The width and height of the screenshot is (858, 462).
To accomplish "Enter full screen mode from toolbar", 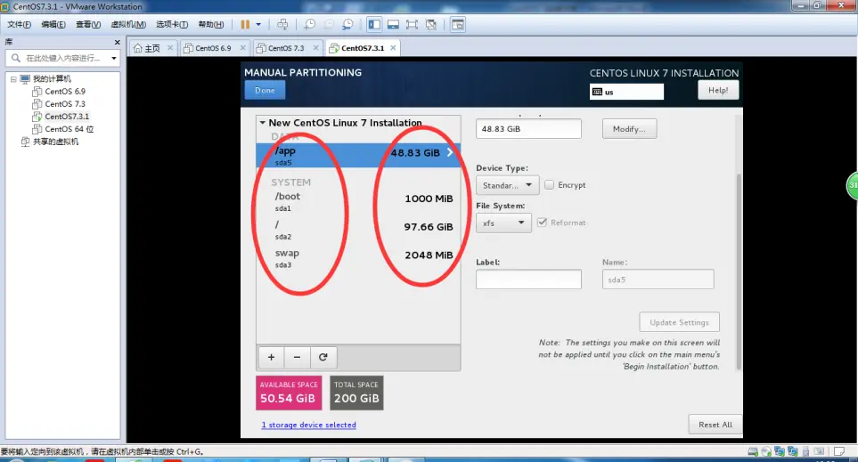I will click(x=412, y=25).
